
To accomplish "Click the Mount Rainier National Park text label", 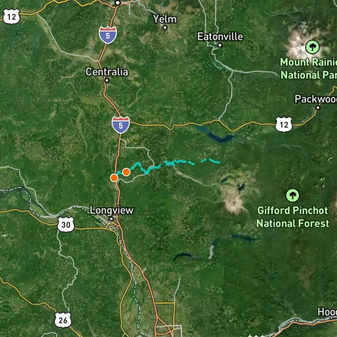I will [x=308, y=69].
